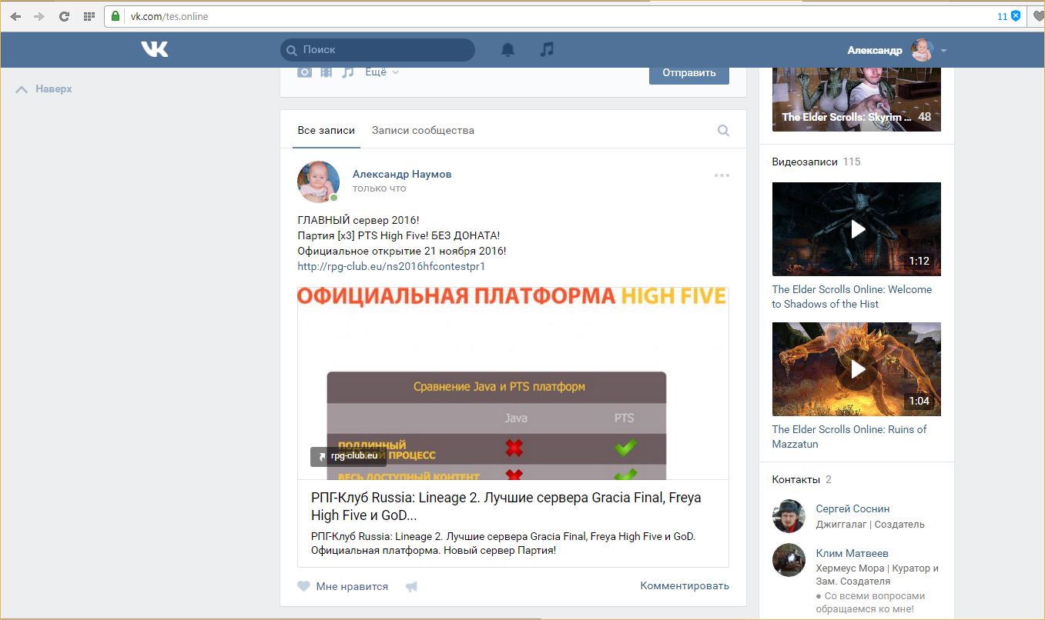This screenshot has width=1045, height=620.
Task: Attach a video with the film icon
Action: 327,72
